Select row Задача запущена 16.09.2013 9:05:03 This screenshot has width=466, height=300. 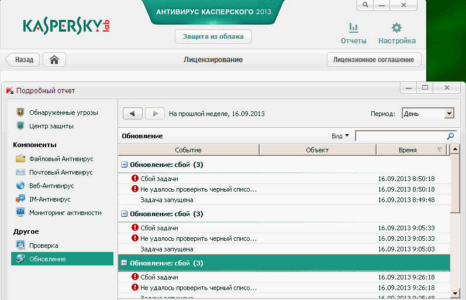[284, 249]
